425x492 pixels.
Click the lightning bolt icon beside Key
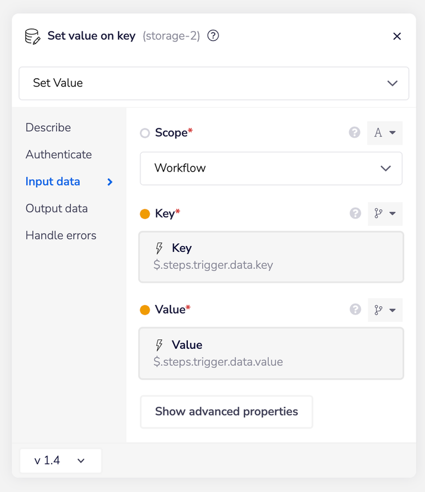(160, 248)
